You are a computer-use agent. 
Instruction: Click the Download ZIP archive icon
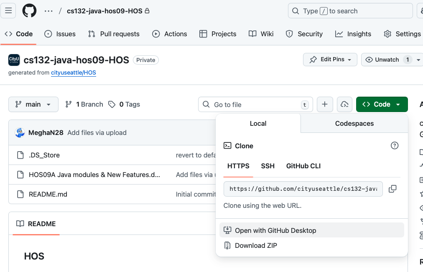click(227, 245)
